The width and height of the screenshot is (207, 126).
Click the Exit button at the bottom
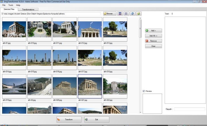click(x=97, y=119)
